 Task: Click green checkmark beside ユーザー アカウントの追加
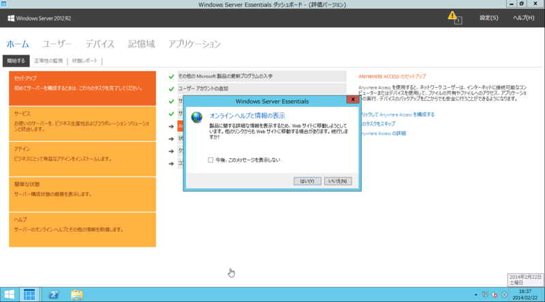(171, 89)
